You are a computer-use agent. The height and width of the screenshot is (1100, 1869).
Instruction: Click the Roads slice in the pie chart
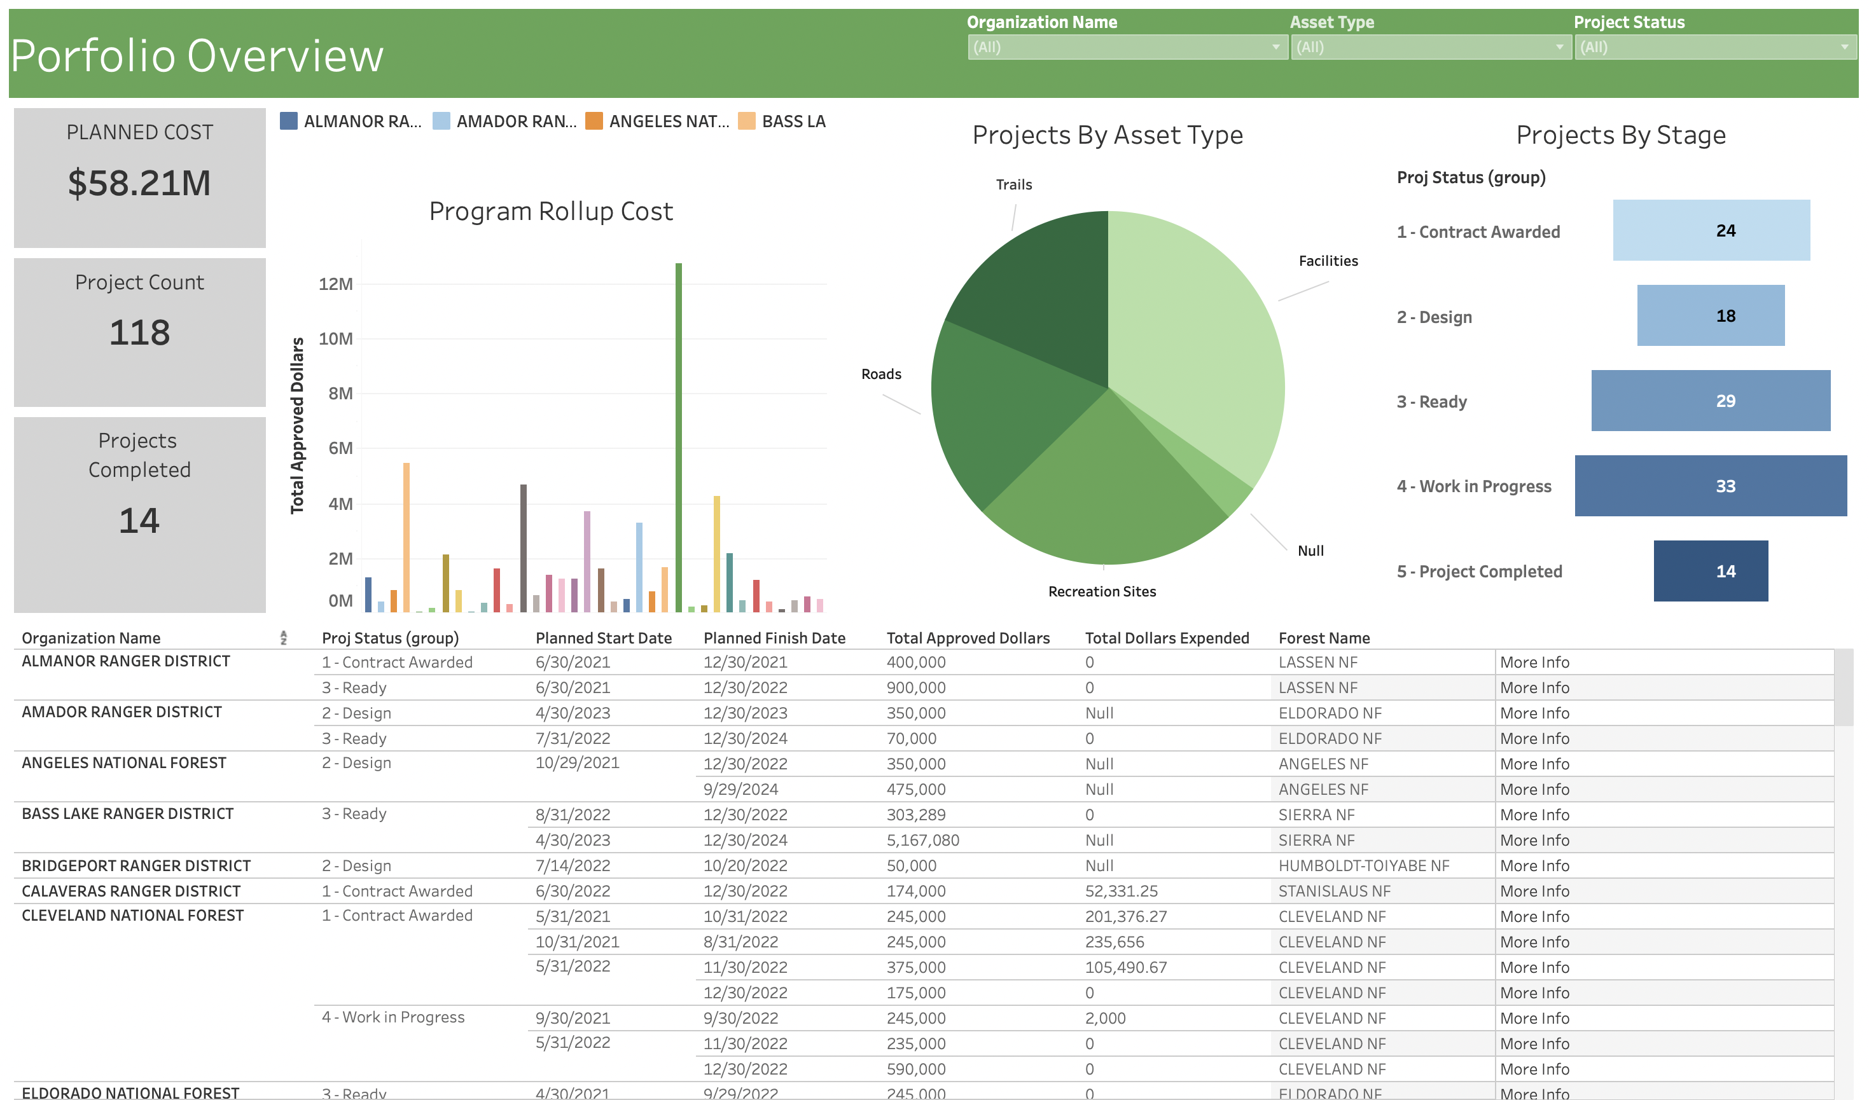1001,415
